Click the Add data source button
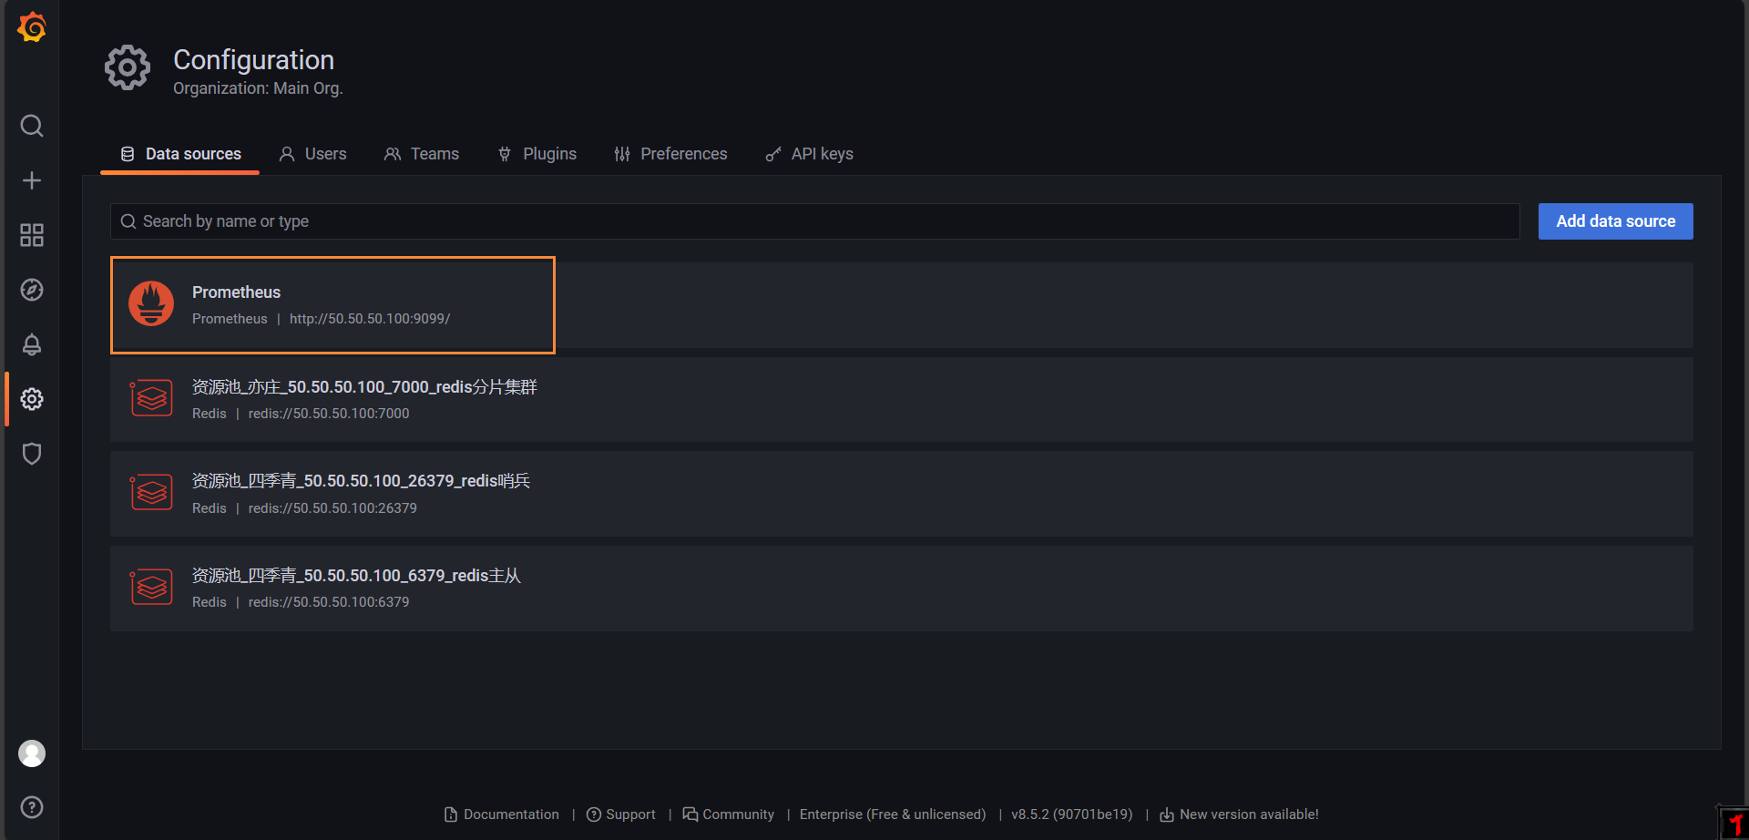The width and height of the screenshot is (1749, 840). [x=1615, y=221]
